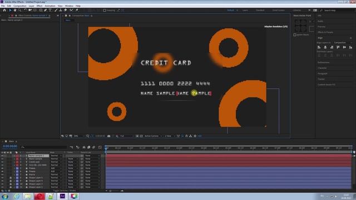
Task: Select the Horizontal Type tool
Action: tap(50, 10)
